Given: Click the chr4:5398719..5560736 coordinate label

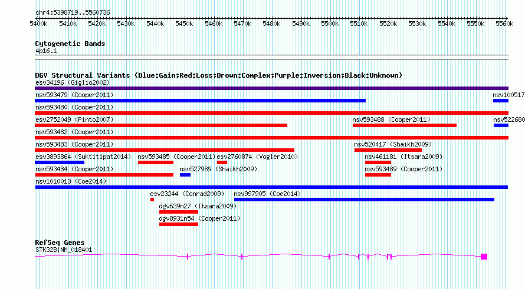Looking at the screenshot, I should coord(73,12).
